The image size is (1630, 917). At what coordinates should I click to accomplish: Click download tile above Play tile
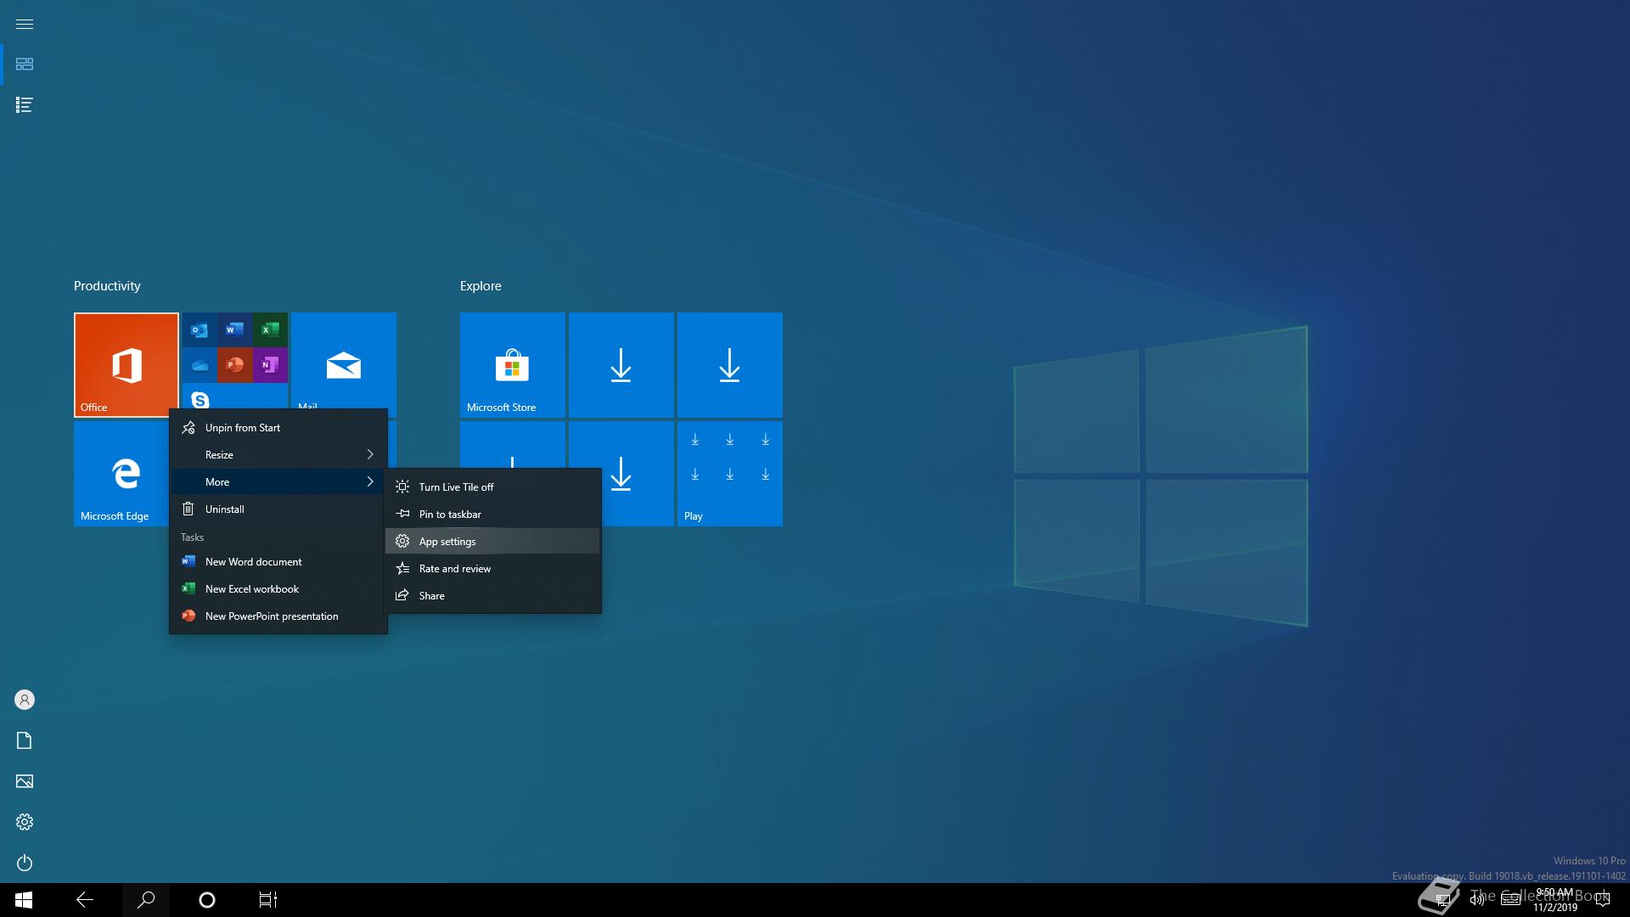[x=730, y=365]
